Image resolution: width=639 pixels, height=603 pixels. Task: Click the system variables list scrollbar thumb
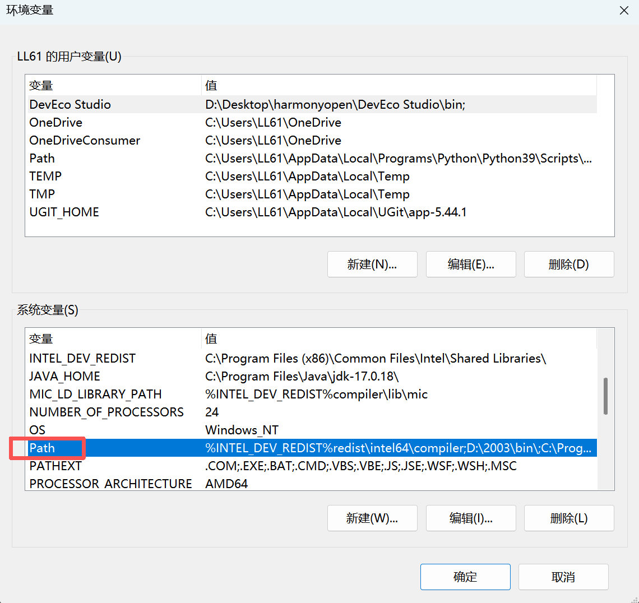[x=605, y=396]
